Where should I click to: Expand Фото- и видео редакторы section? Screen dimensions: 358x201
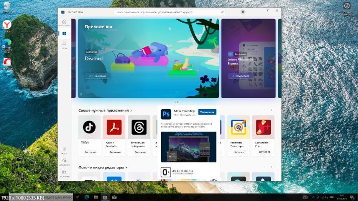point(103,167)
